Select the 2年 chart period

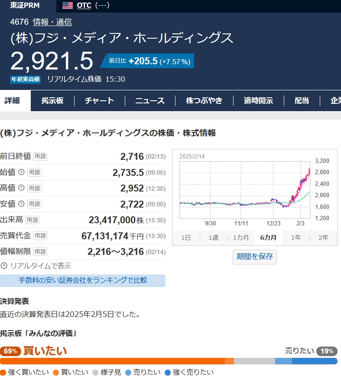click(x=323, y=238)
